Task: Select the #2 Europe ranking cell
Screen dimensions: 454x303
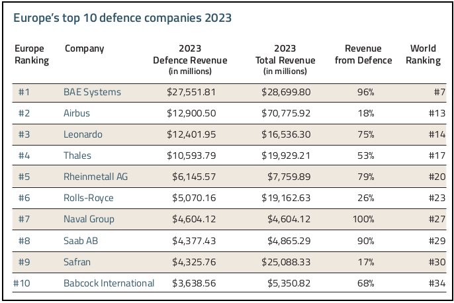Action: point(24,113)
